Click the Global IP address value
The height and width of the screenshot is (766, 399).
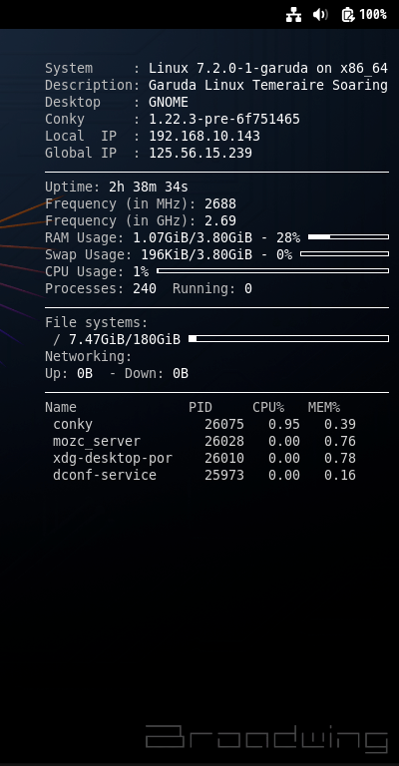pyautogui.click(x=200, y=153)
